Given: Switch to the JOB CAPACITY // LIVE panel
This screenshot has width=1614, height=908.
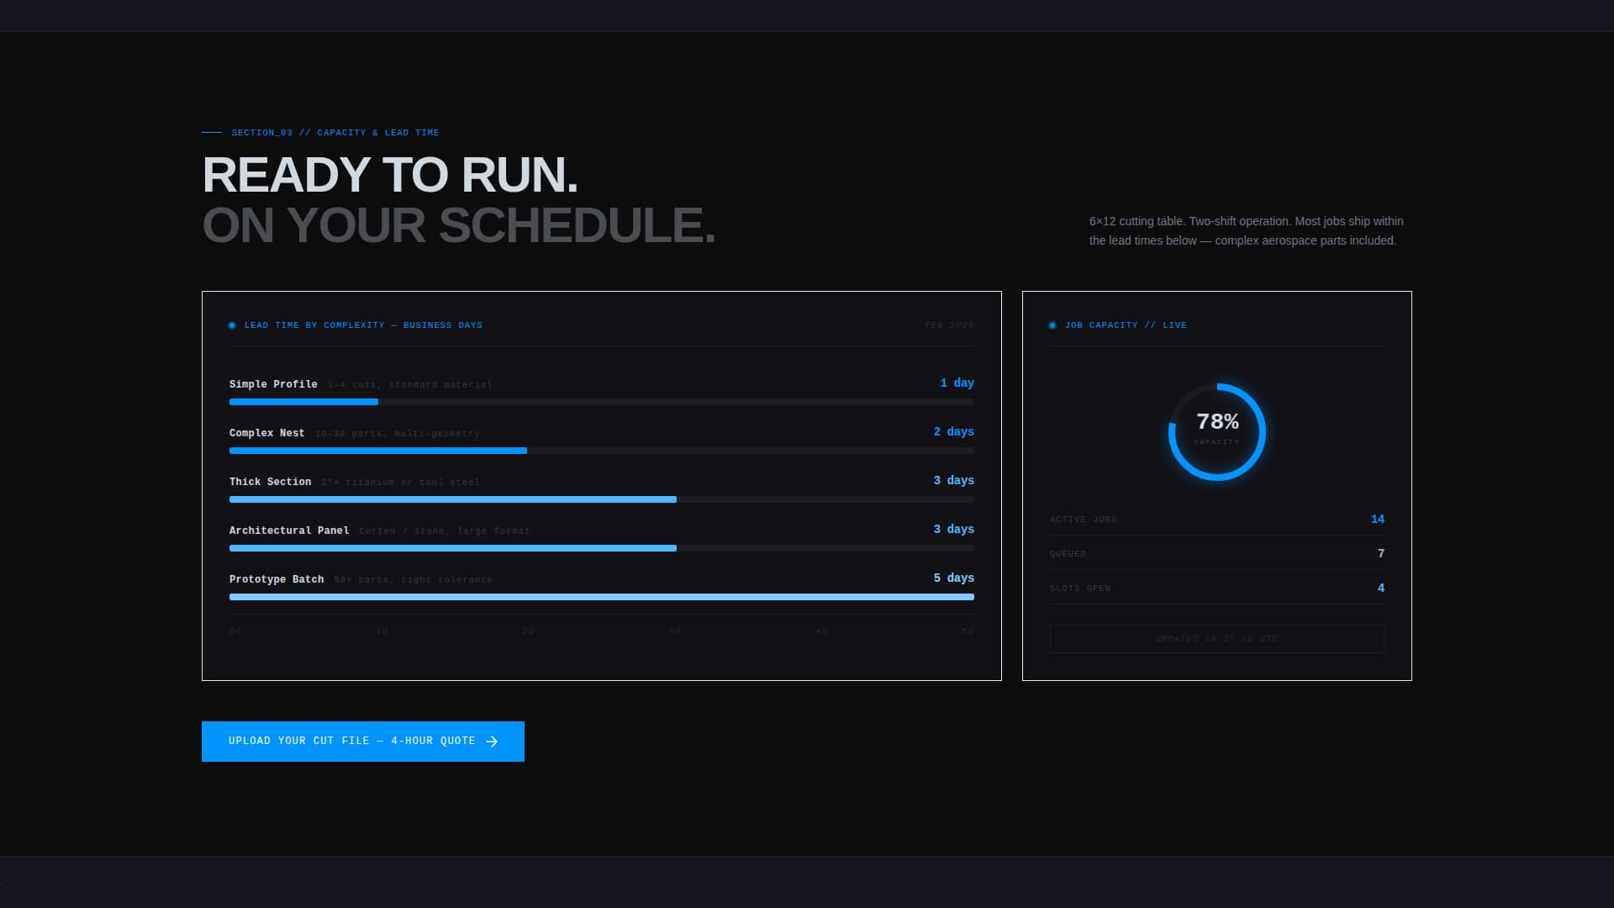Looking at the screenshot, I should click(1125, 325).
